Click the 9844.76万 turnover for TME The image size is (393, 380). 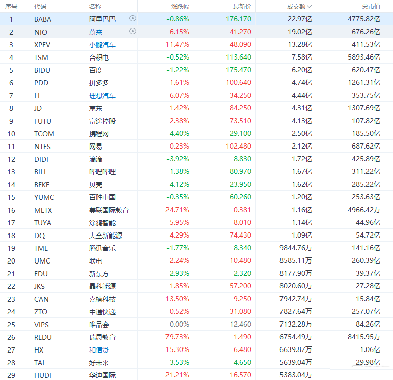pyautogui.click(x=296, y=248)
